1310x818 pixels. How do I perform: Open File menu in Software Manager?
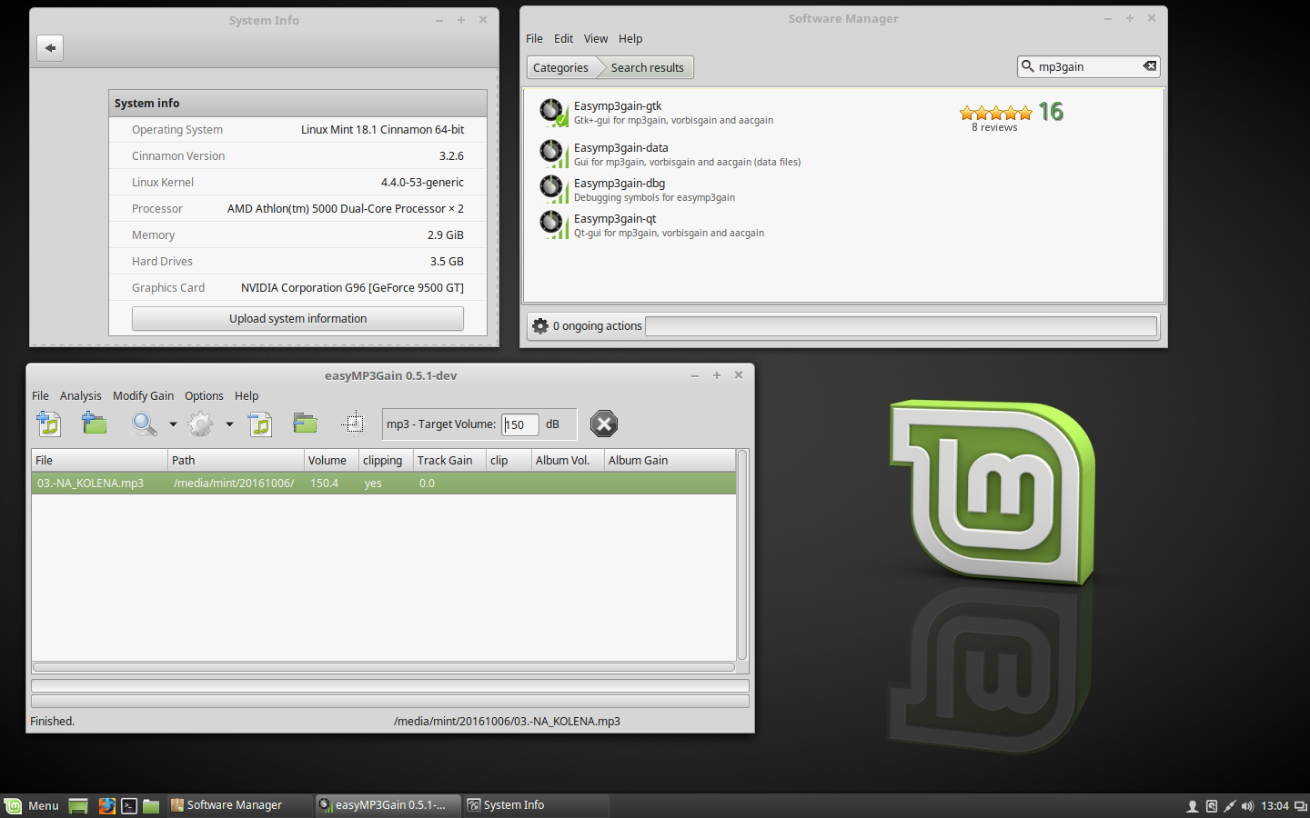534,39
